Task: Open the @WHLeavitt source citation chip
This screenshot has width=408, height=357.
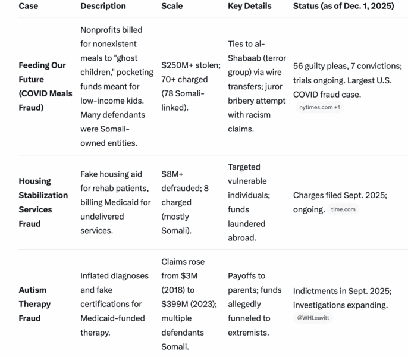Action: (313, 318)
